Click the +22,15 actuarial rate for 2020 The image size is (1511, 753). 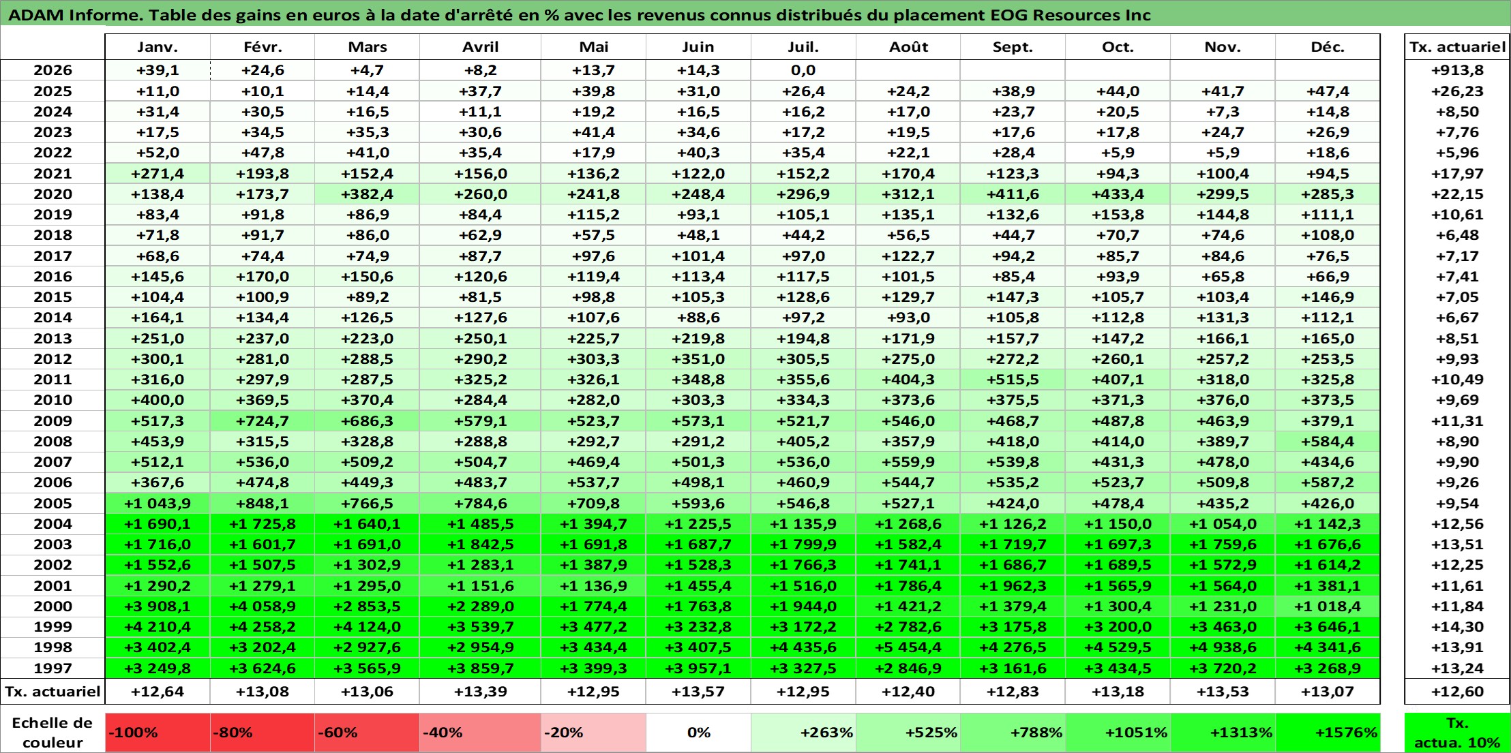pos(1457,194)
